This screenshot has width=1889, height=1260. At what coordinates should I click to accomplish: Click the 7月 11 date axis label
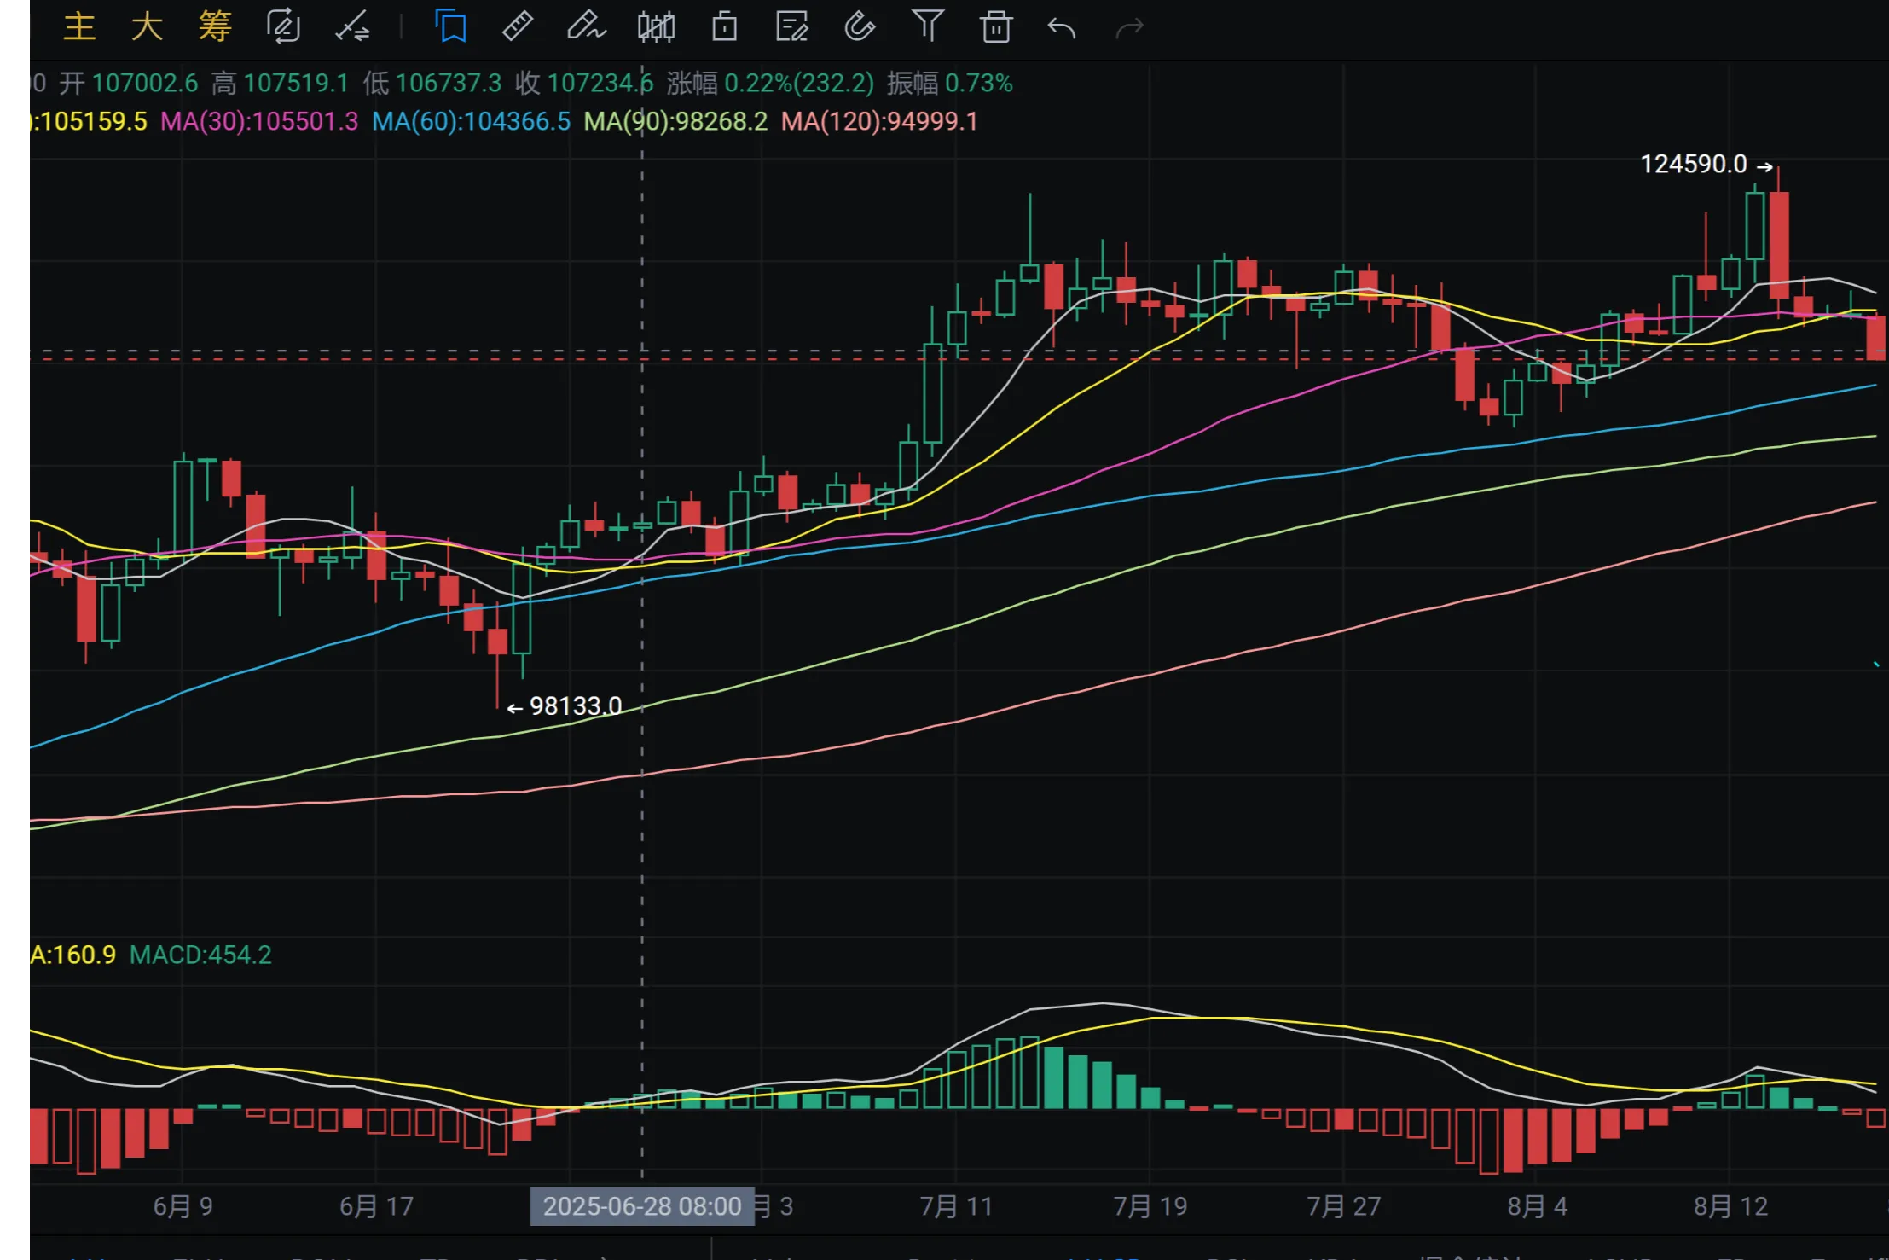pyautogui.click(x=956, y=1206)
